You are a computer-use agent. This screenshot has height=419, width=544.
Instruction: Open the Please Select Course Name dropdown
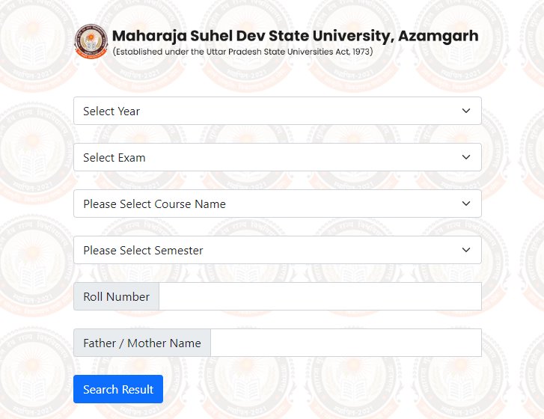[x=277, y=204]
